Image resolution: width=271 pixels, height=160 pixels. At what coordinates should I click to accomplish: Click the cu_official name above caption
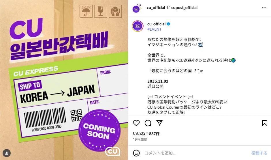[x=157, y=24]
